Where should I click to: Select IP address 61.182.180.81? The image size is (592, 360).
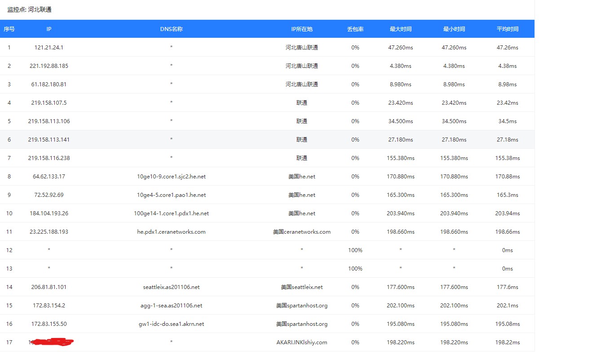[49, 84]
